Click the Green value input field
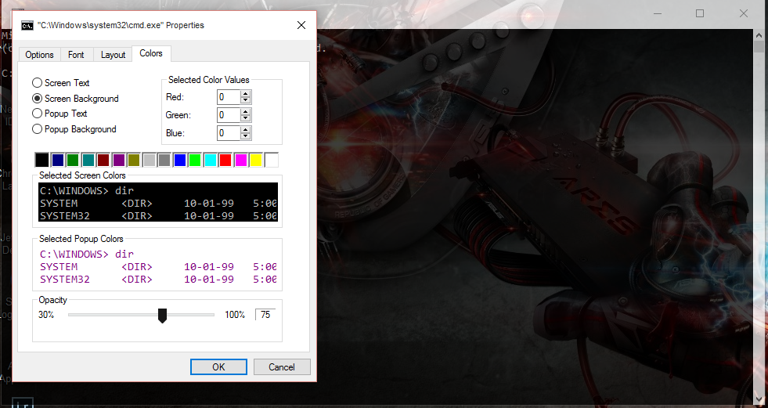768x408 pixels. (229, 115)
